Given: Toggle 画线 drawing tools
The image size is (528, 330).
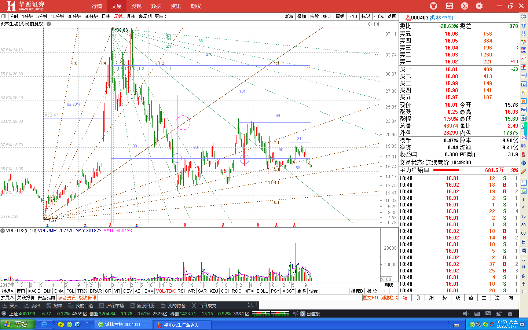Looking at the screenshot, I should pos(340,16).
